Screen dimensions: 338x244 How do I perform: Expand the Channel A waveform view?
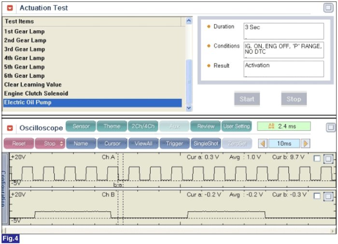coord(328,159)
